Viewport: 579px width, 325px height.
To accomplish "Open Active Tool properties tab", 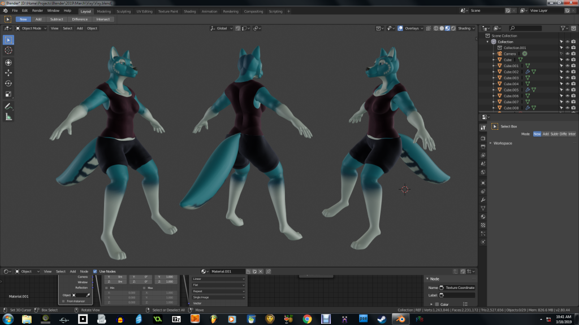I will [483, 128].
